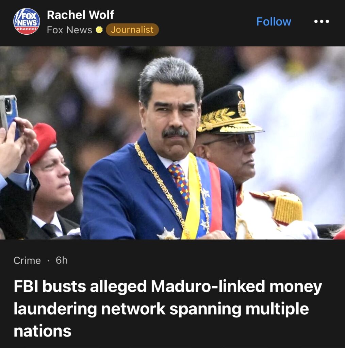The width and height of the screenshot is (345, 348).
Task: Follow Rachel Wolf
Action: (274, 21)
